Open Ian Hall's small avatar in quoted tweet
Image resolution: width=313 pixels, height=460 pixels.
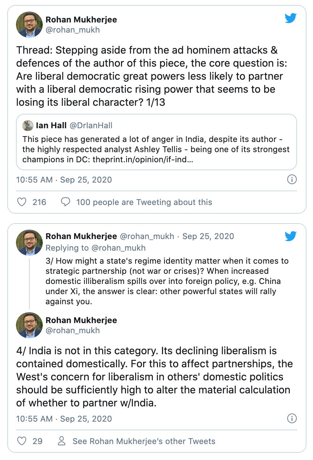[28, 125]
